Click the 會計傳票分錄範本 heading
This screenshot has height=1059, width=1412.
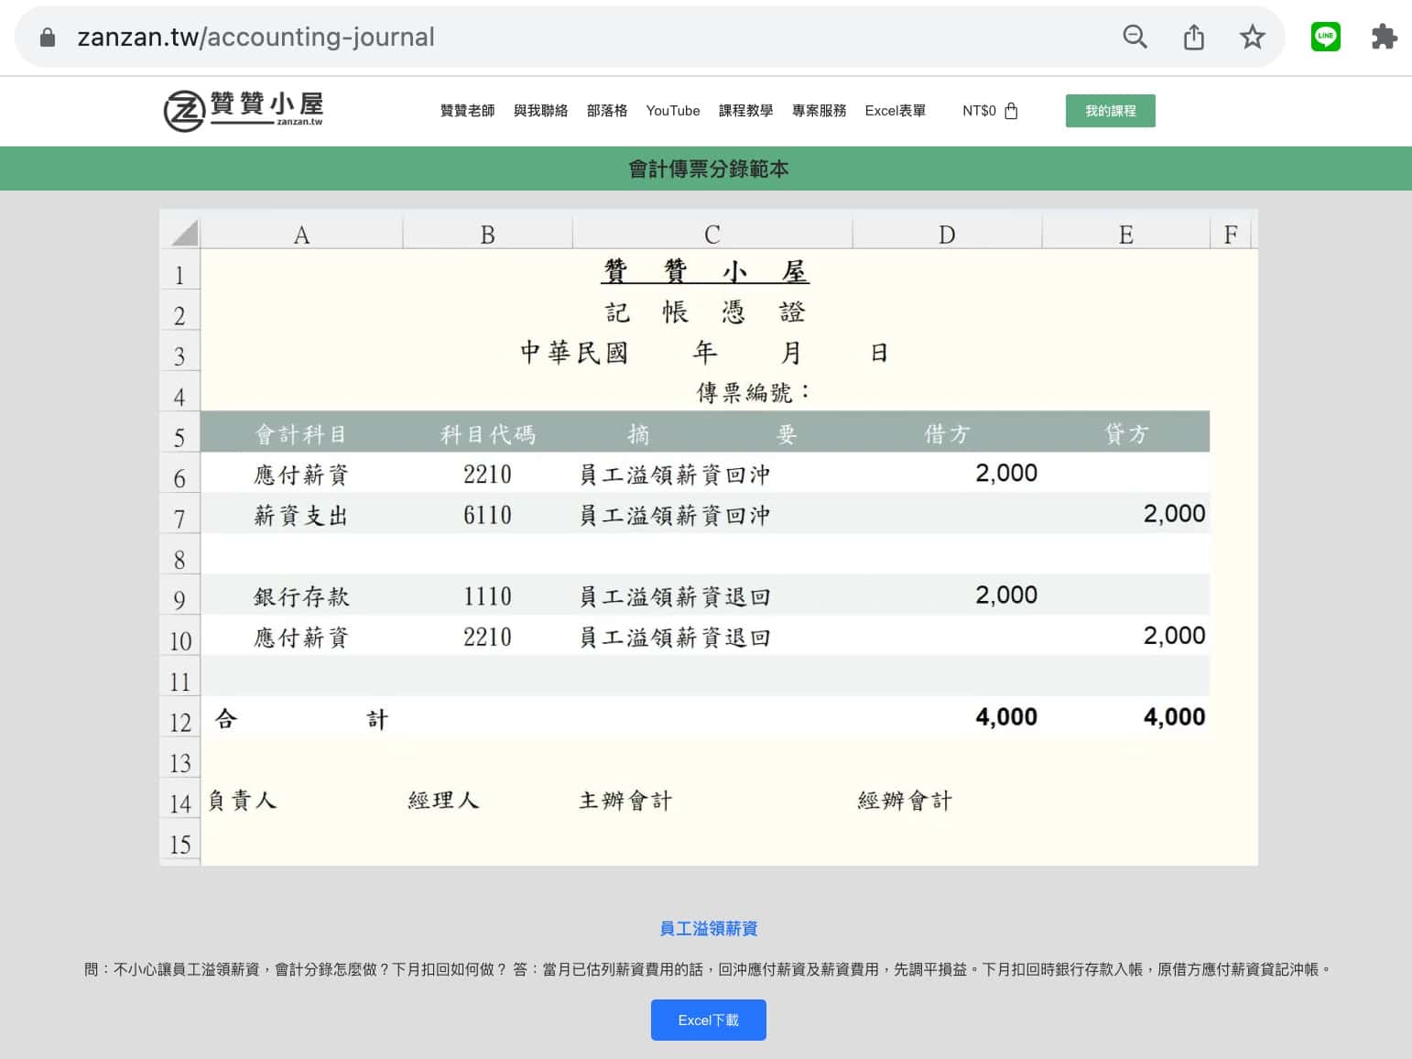click(708, 169)
